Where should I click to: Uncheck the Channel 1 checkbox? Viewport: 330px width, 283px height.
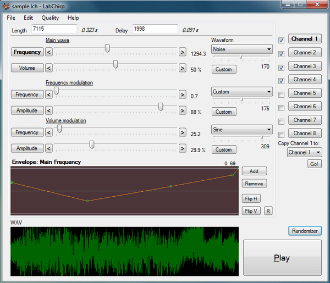281,40
